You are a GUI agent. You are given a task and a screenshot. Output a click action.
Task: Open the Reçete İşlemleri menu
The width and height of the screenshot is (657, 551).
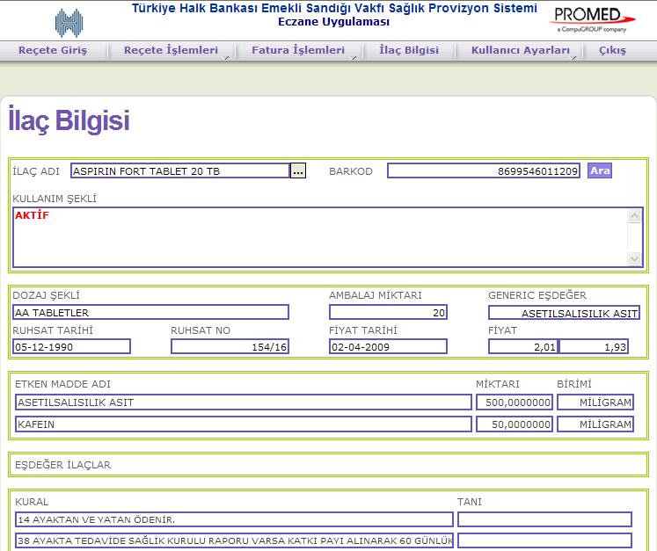click(x=171, y=50)
